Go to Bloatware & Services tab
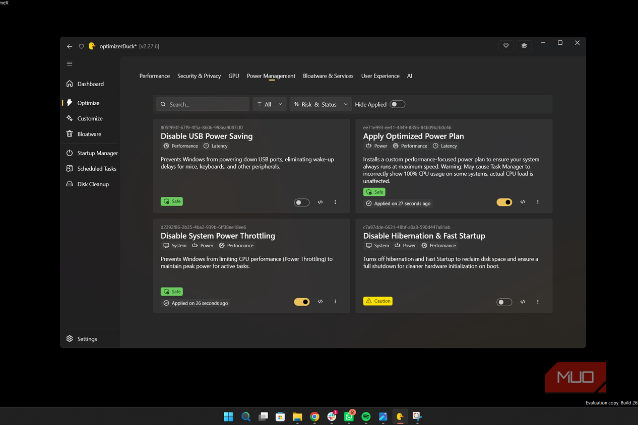The height and width of the screenshot is (425, 638). [x=328, y=76]
